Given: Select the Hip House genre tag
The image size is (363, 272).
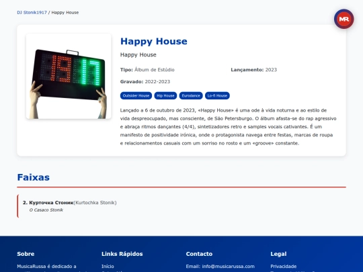Looking at the screenshot, I should point(165,95).
